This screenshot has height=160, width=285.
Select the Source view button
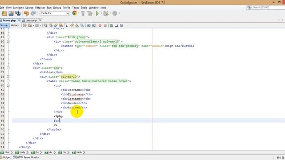click(4, 25)
